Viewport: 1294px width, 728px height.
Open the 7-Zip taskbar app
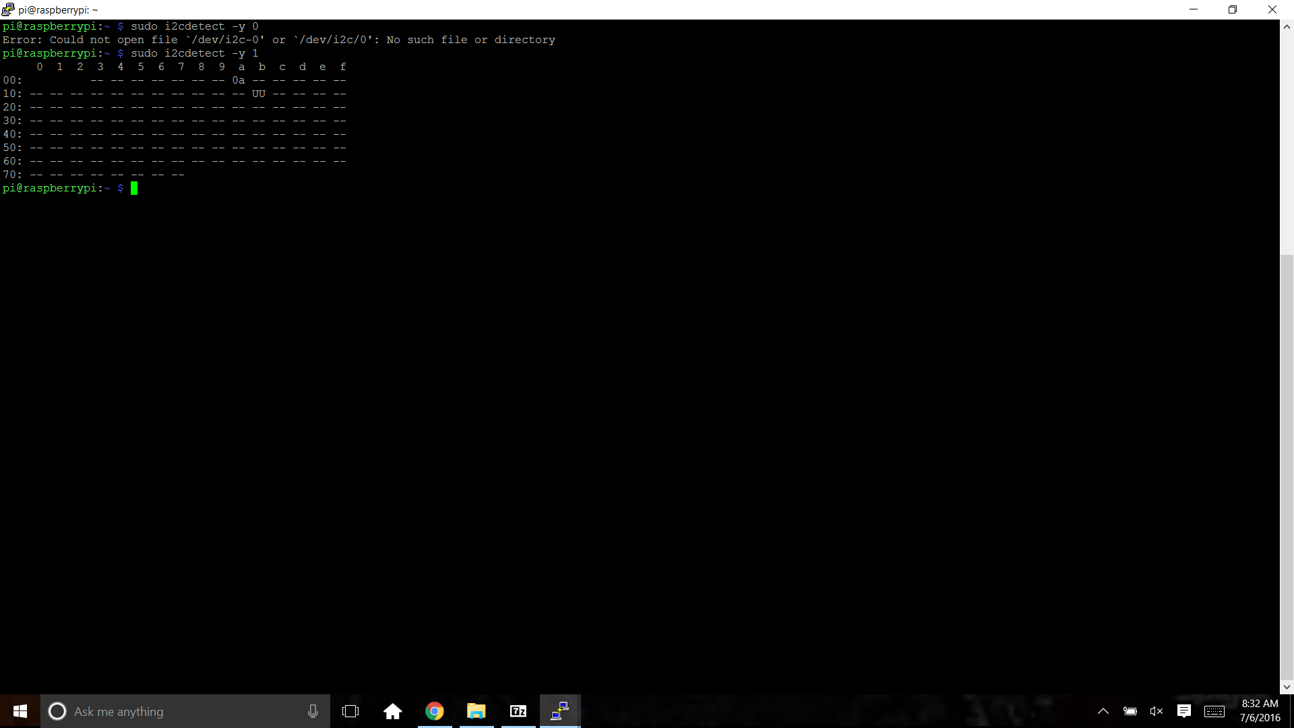point(518,711)
